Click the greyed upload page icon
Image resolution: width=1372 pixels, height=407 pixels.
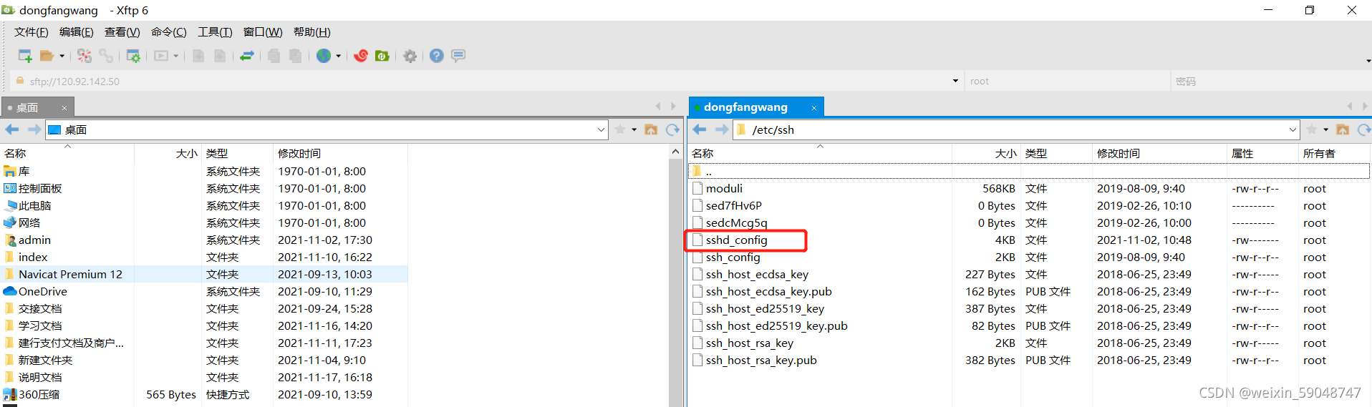(198, 56)
